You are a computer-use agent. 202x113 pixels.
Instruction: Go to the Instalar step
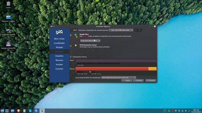pyautogui.click(x=59, y=64)
